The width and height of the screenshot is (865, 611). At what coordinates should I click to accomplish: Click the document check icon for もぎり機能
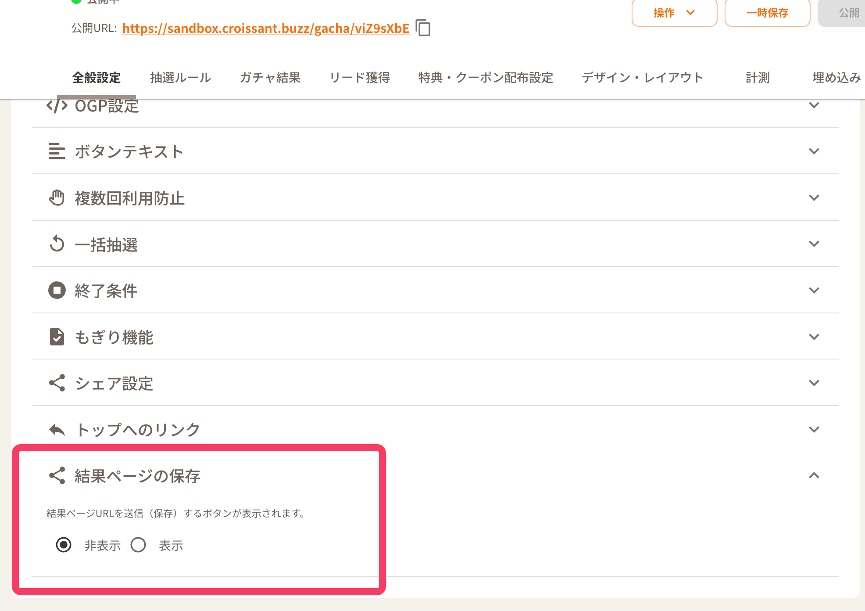[x=57, y=337]
